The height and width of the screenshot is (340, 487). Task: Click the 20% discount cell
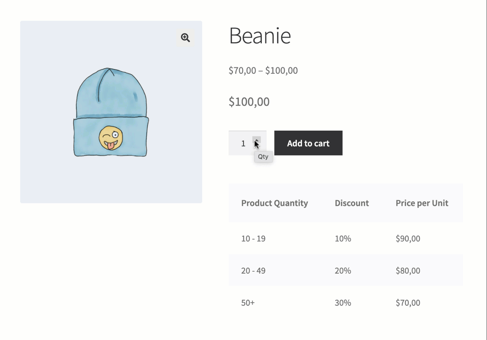[343, 271]
